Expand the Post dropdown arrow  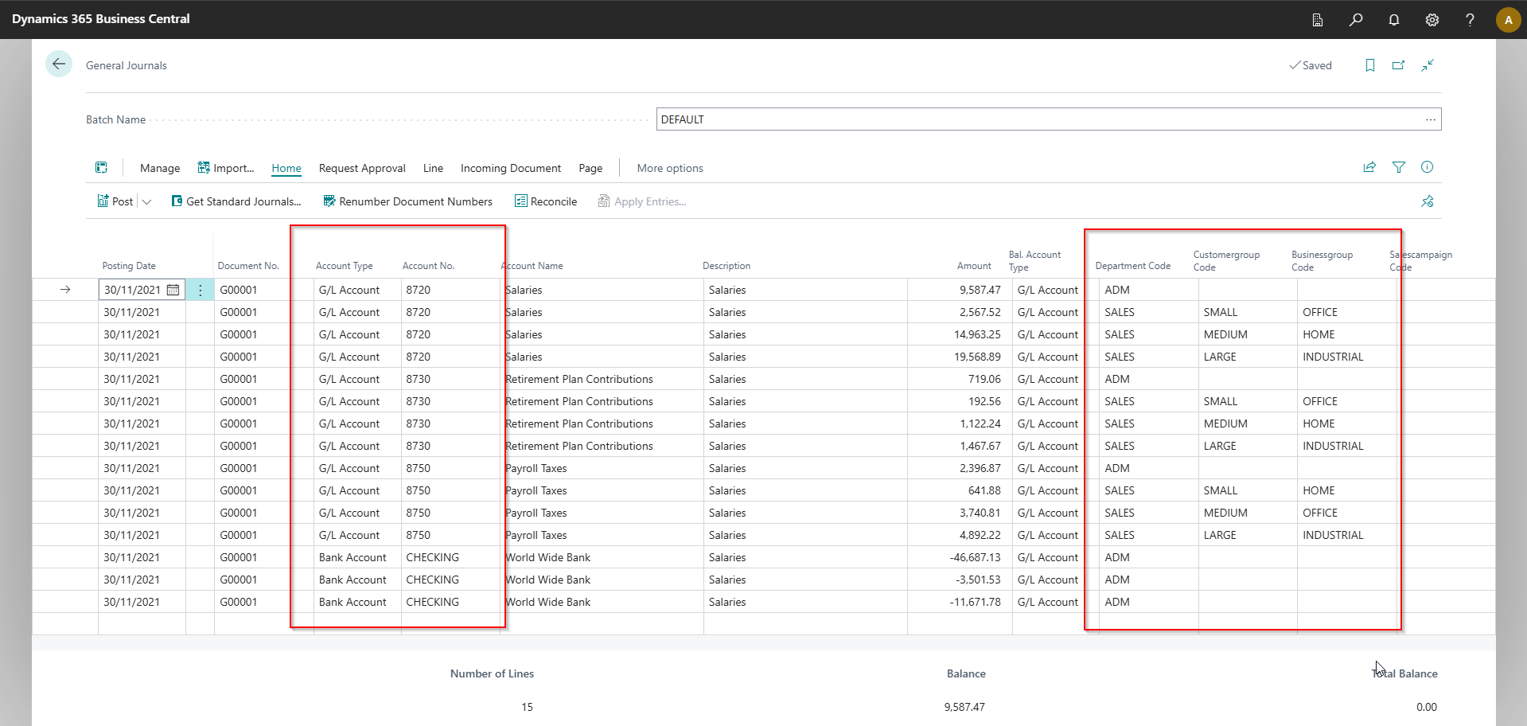(146, 202)
